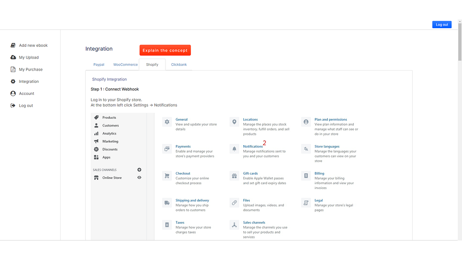Viewport: 462px width, 260px height.
Task: Click the red Explain the concept button
Action: [x=165, y=50]
